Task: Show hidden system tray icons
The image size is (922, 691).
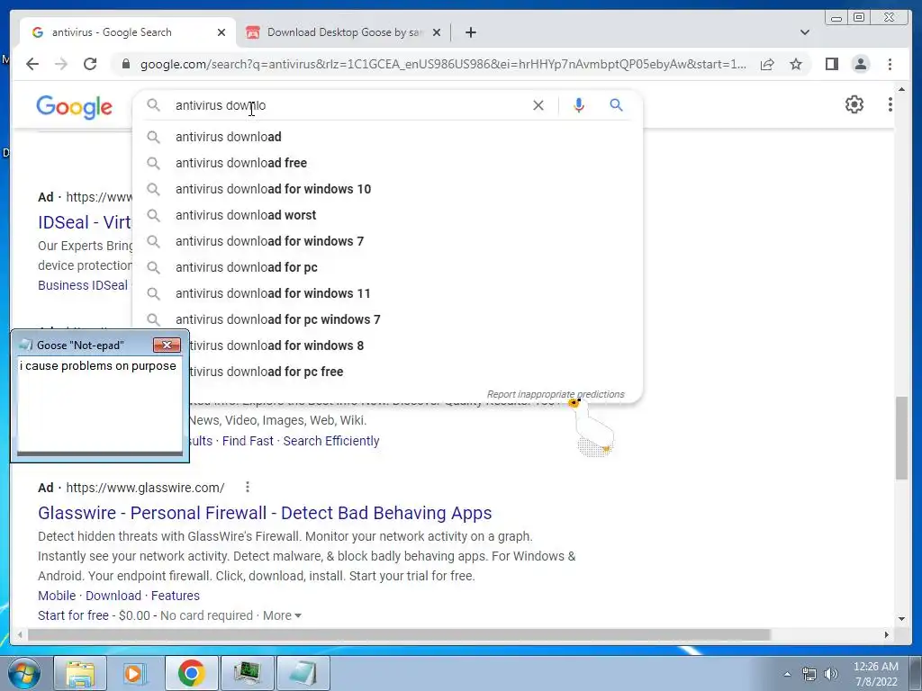Action: coord(787,674)
